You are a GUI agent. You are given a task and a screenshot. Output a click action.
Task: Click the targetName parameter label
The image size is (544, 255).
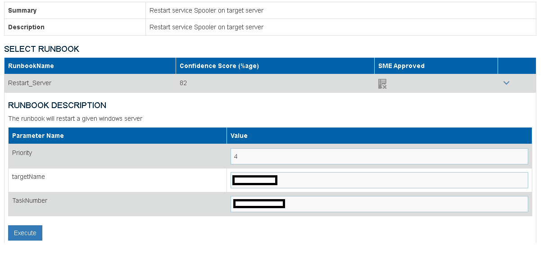click(x=28, y=177)
